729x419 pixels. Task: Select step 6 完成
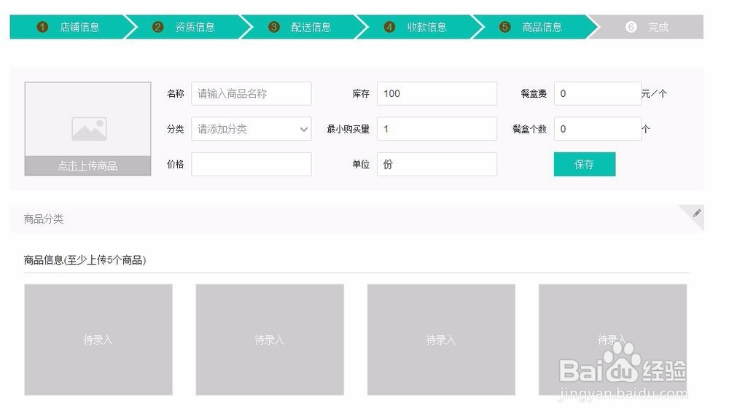coord(647,27)
